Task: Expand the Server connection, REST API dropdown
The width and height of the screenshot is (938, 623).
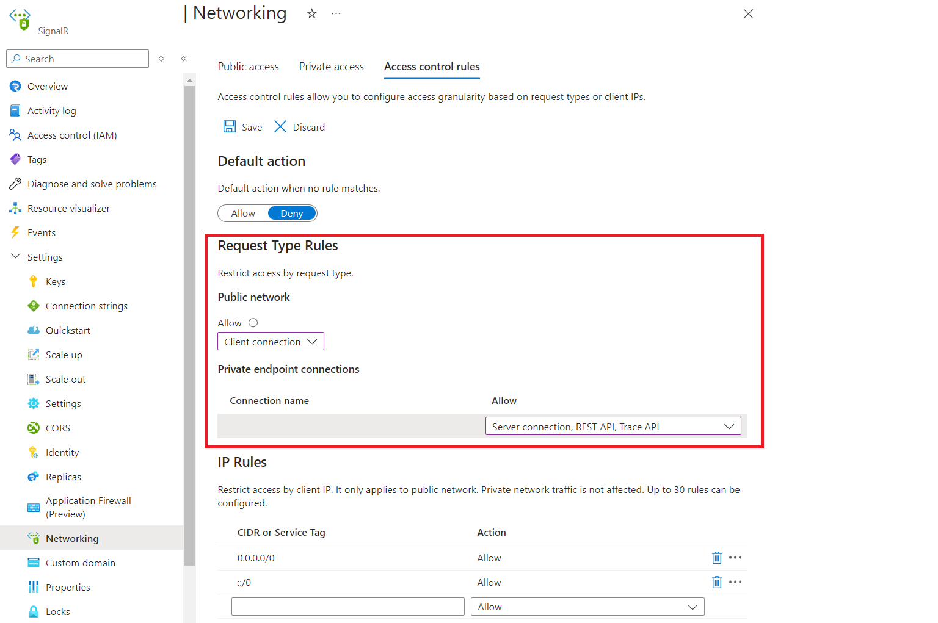Action: click(613, 426)
